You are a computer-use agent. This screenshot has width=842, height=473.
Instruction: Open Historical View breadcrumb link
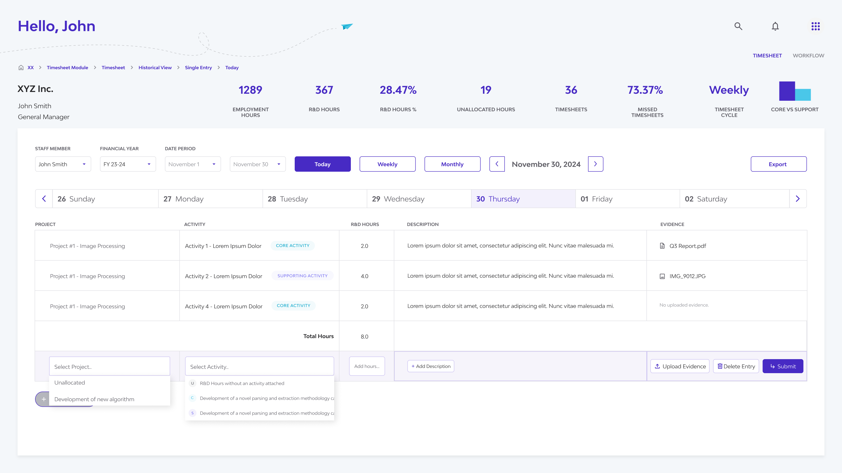pyautogui.click(x=155, y=67)
